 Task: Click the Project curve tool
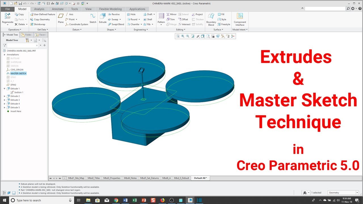(197, 14)
